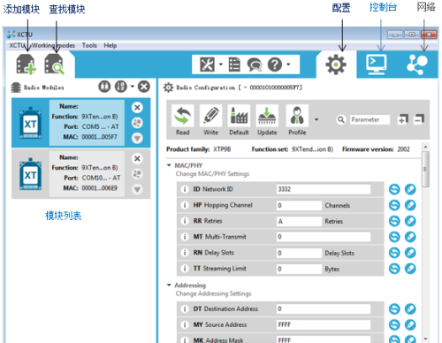Image resolution: width=442 pixels, height=343 pixels.
Task: Discover remote nodes for COM5 module
Action: point(137,123)
